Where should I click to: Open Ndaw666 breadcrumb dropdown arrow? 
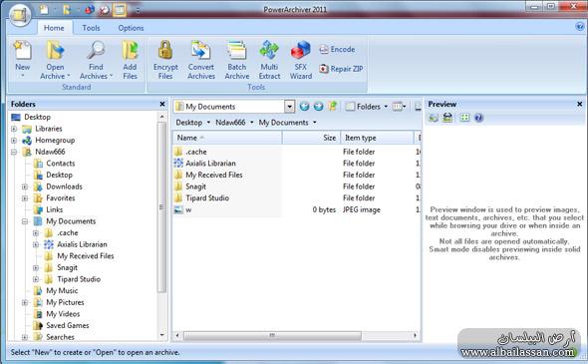point(251,123)
